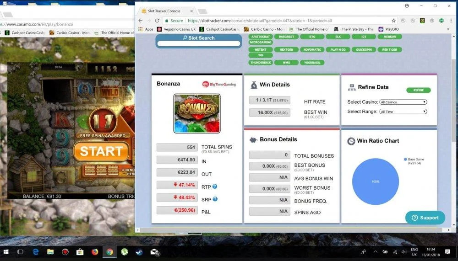The image size is (458, 261).
Task: Click START in the Bonanza game window
Action: point(101,151)
